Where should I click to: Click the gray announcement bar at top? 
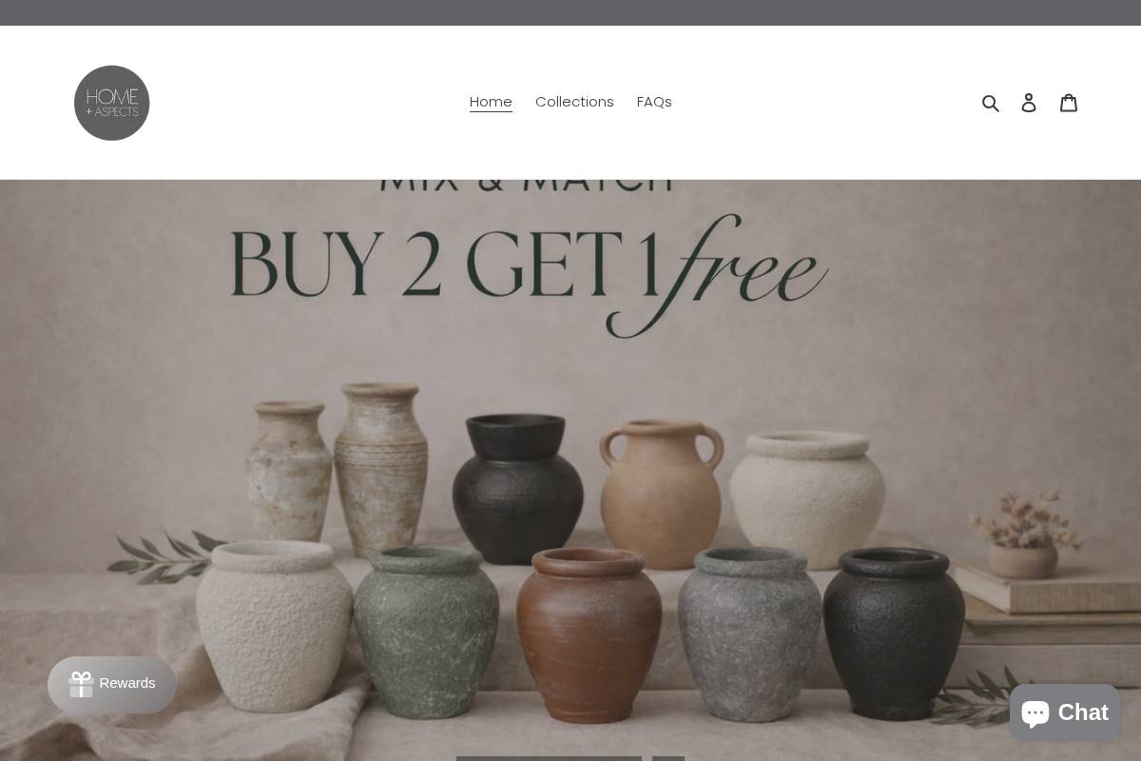click(x=570, y=12)
